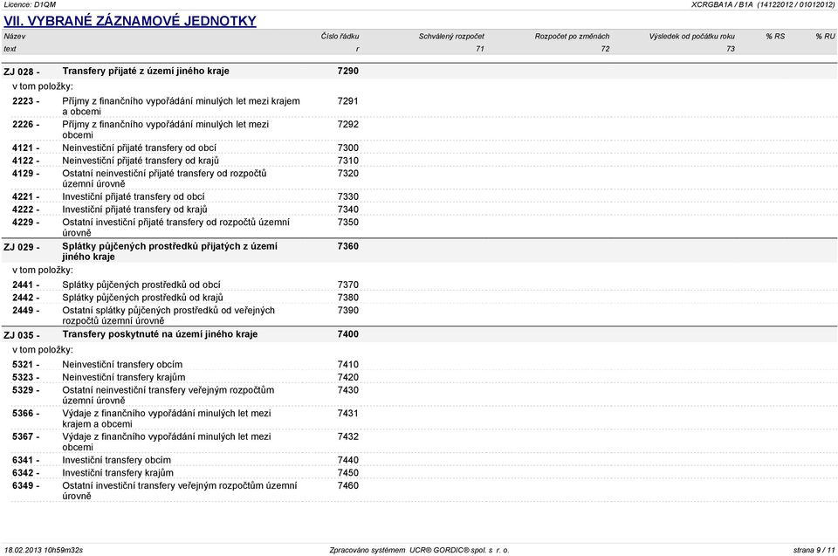Viewport: 838px width, 556px height.
Task: Click the % RU column header
Action: tap(825, 37)
